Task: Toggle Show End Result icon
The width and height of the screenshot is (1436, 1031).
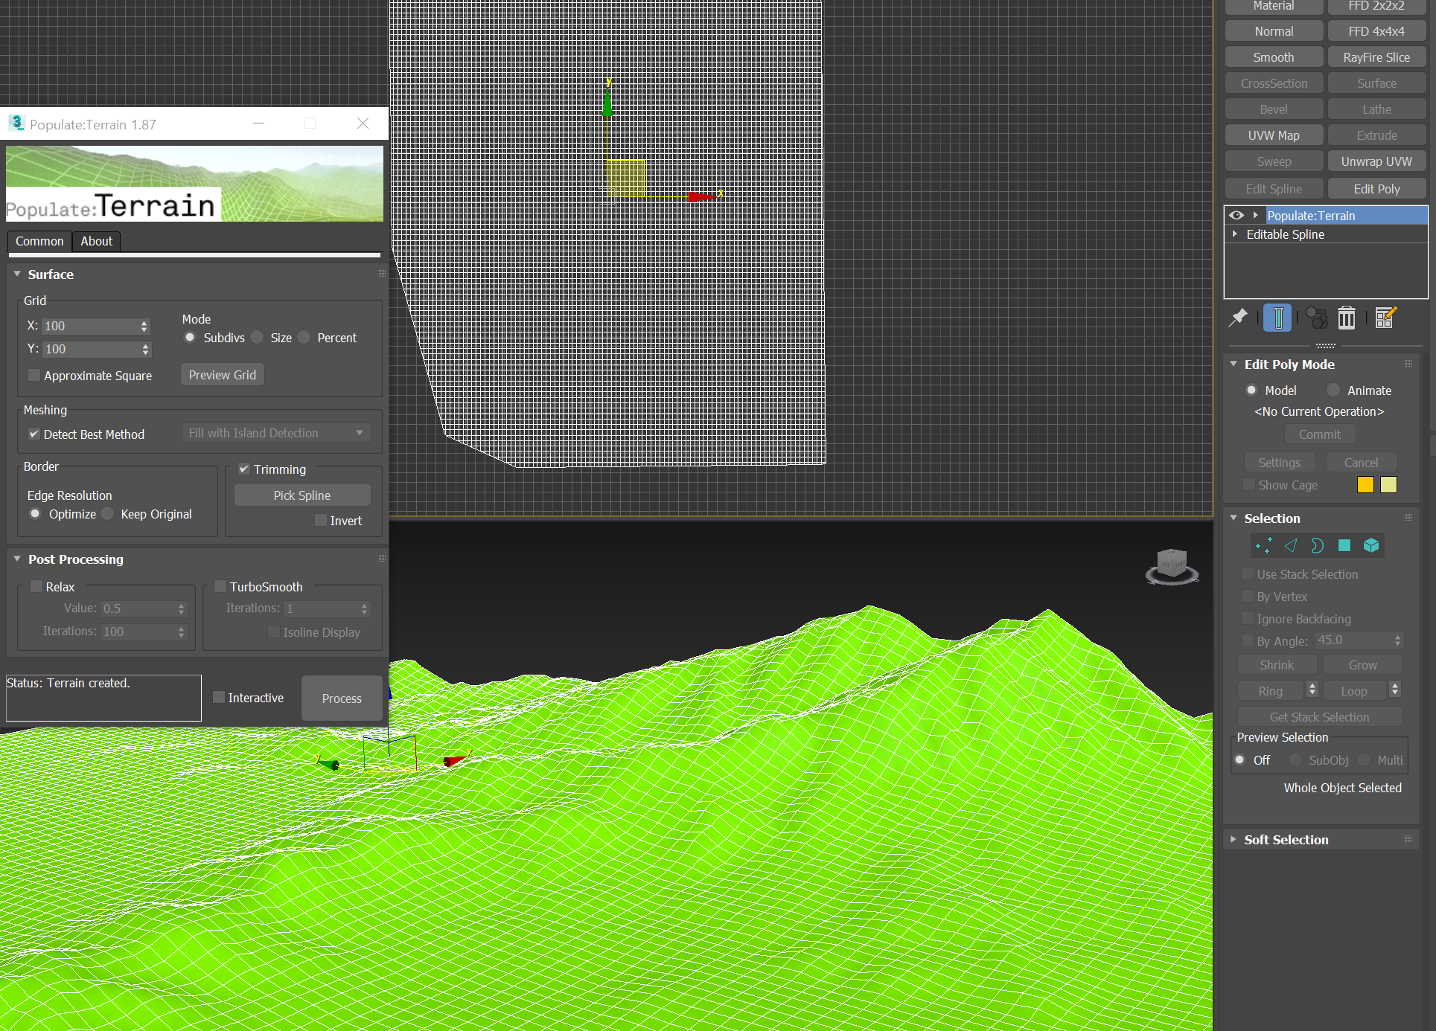Action: [x=1277, y=318]
